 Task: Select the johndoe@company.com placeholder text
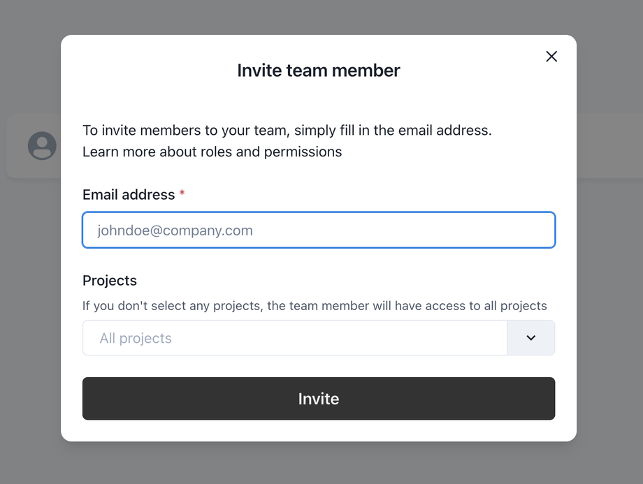coord(175,230)
